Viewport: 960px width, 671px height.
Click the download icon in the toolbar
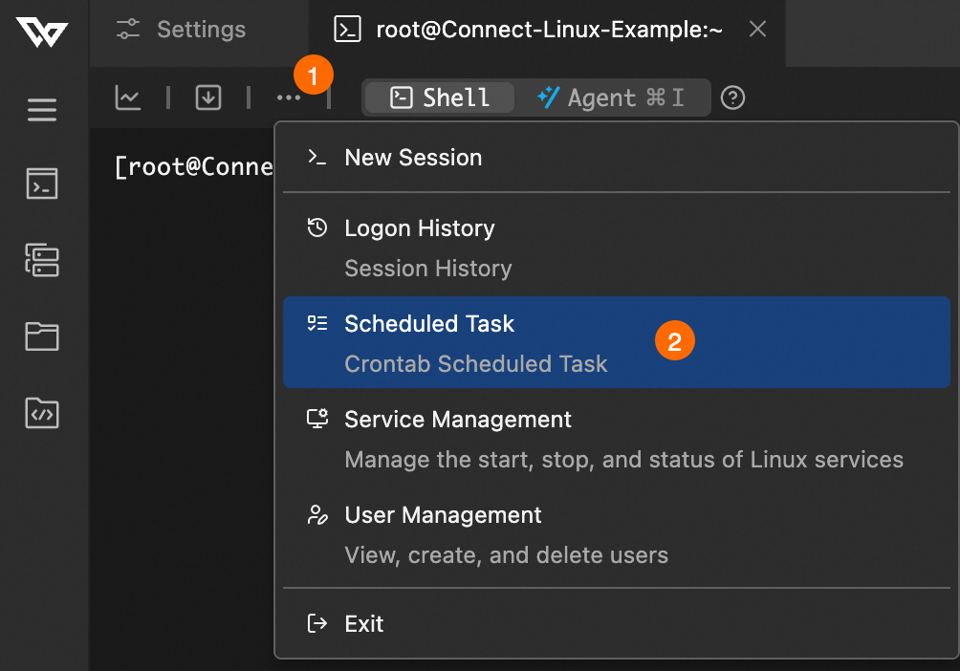tap(208, 97)
